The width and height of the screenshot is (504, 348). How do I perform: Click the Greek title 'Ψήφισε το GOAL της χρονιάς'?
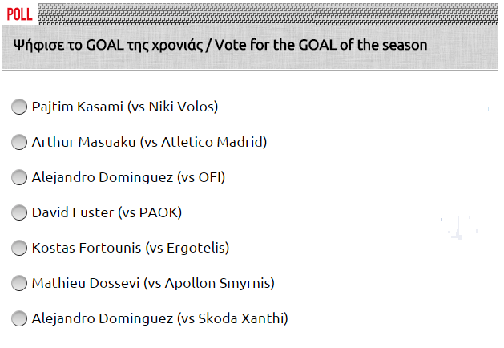point(107,45)
